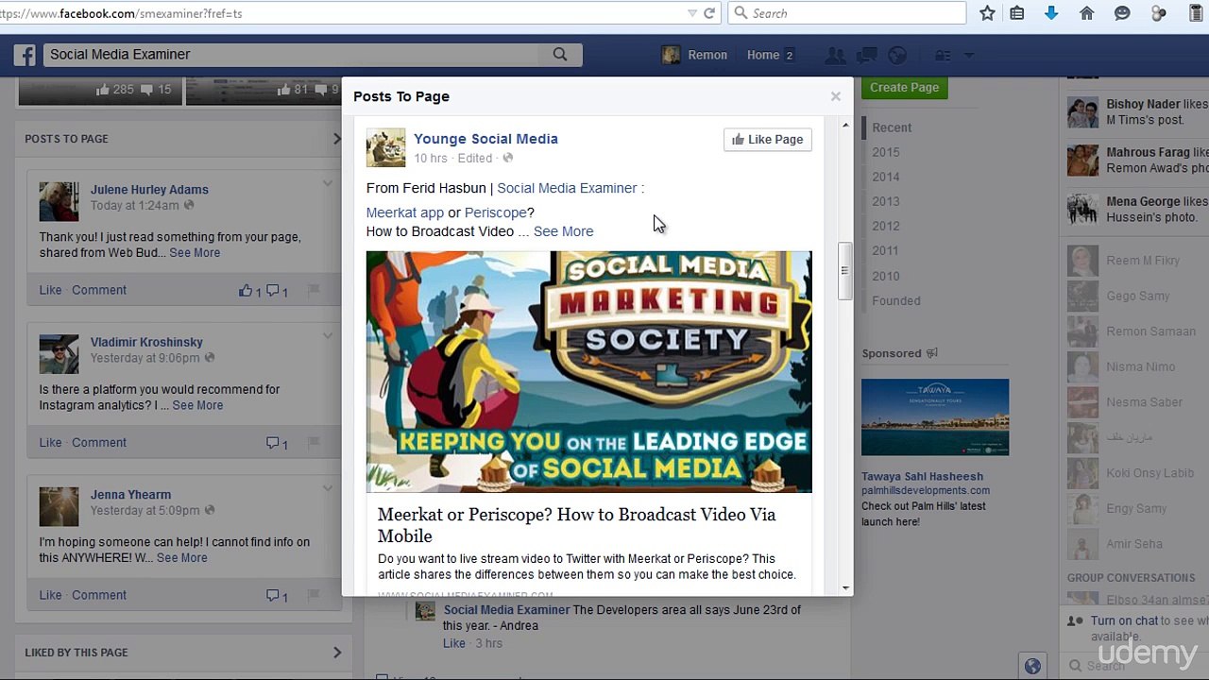Viewport: 1209px width, 680px height.
Task: Open Tawaya Sahl Hasheesh ad link
Action: click(x=922, y=477)
